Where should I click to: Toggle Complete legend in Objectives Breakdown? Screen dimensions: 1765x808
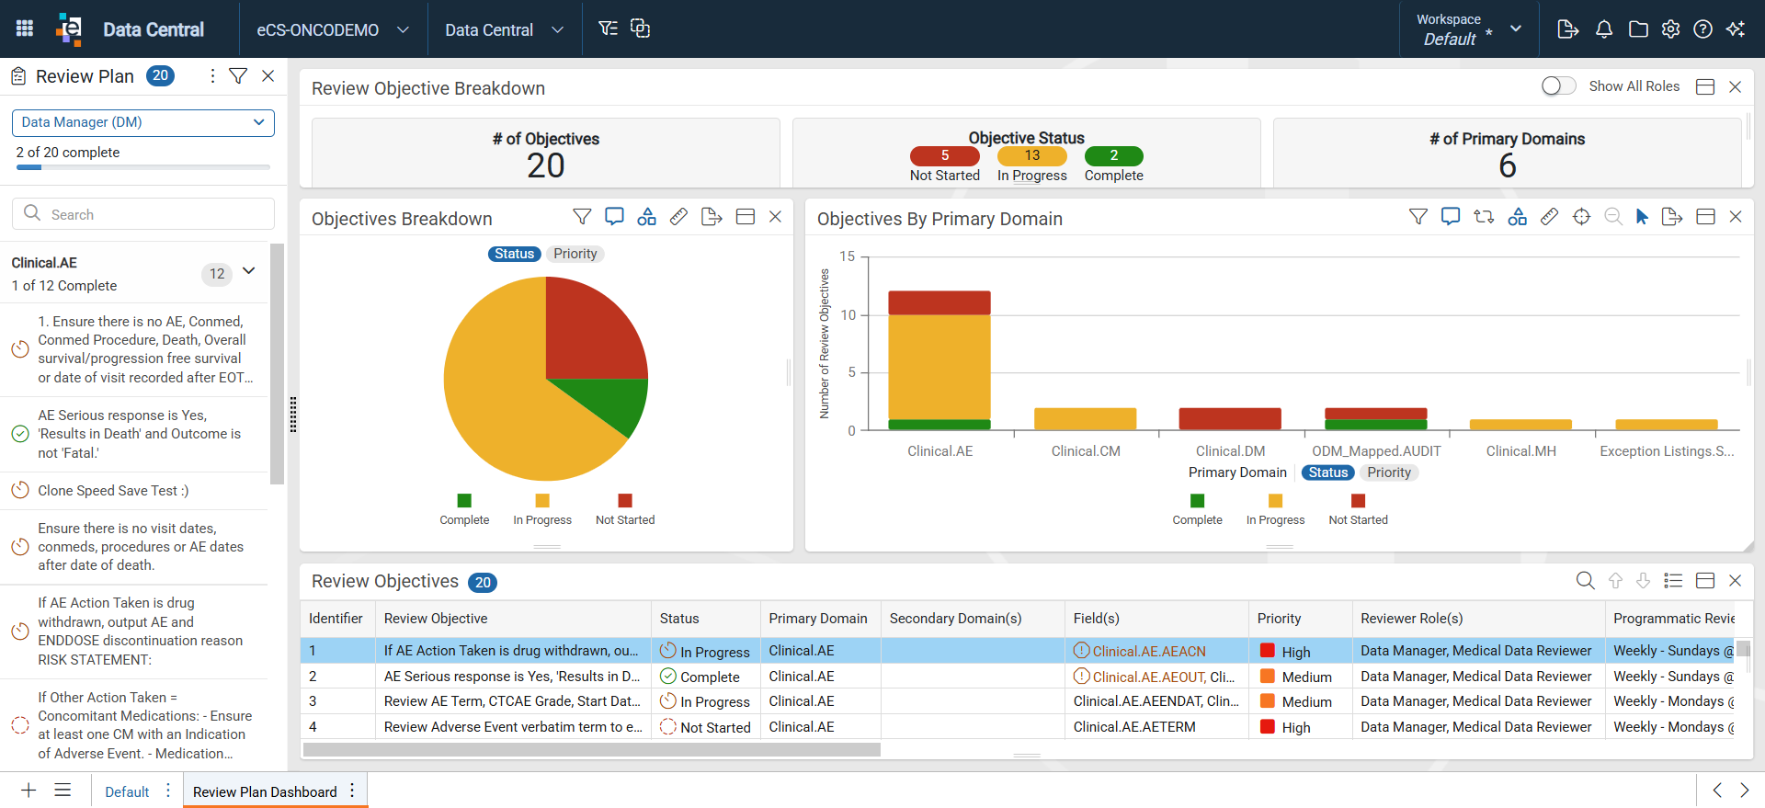click(x=464, y=509)
